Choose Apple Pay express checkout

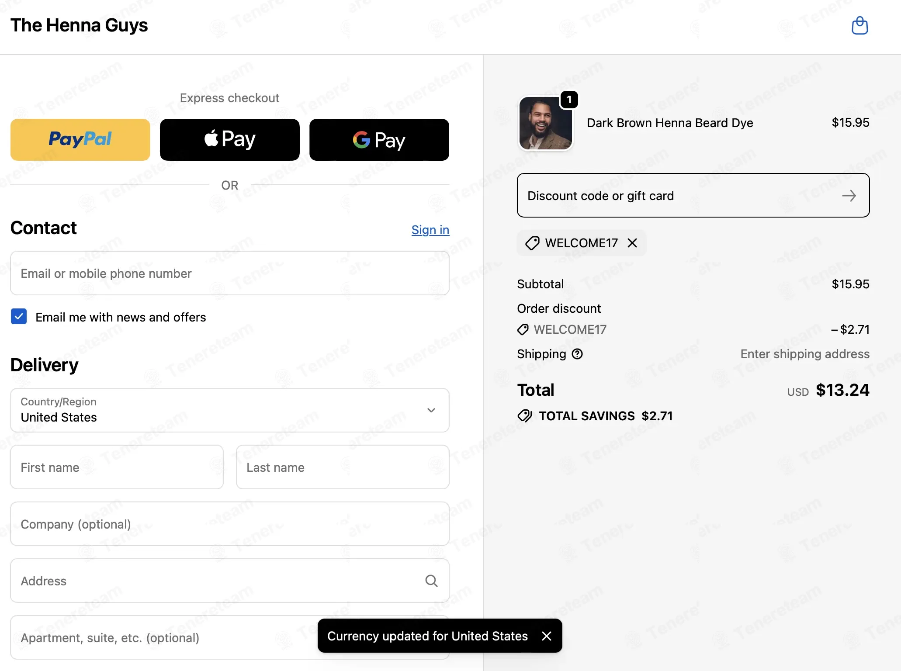[x=230, y=140]
